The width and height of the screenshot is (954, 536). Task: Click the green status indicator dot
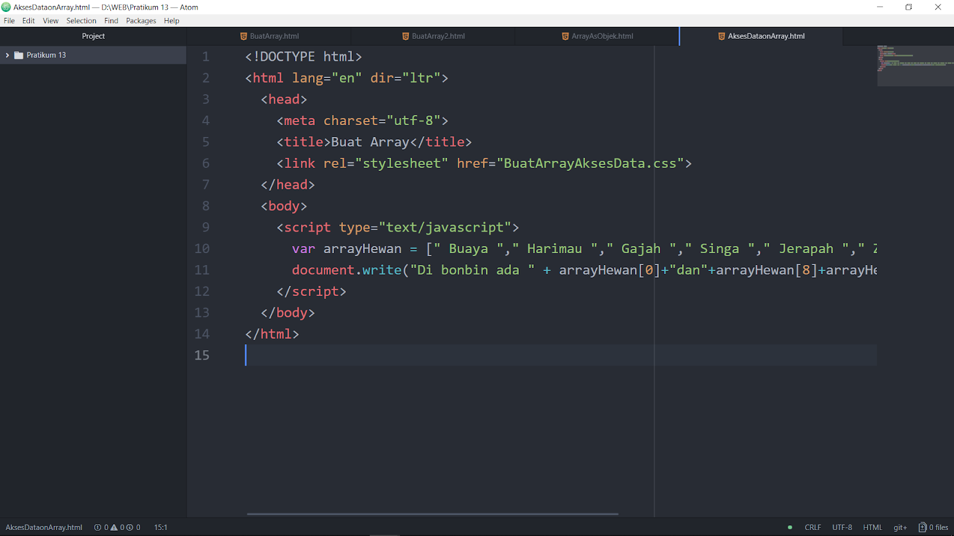coord(789,527)
